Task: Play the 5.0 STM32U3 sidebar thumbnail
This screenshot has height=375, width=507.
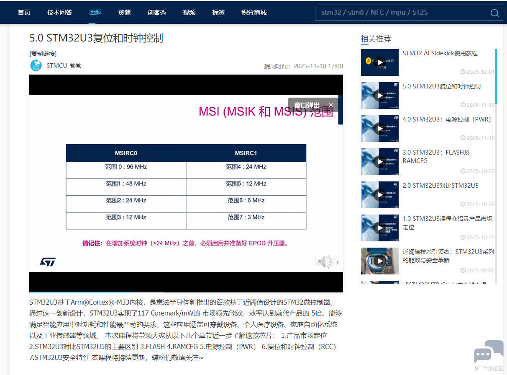Action: (x=380, y=96)
